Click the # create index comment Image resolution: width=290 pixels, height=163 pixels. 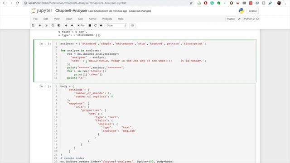tap(72, 158)
